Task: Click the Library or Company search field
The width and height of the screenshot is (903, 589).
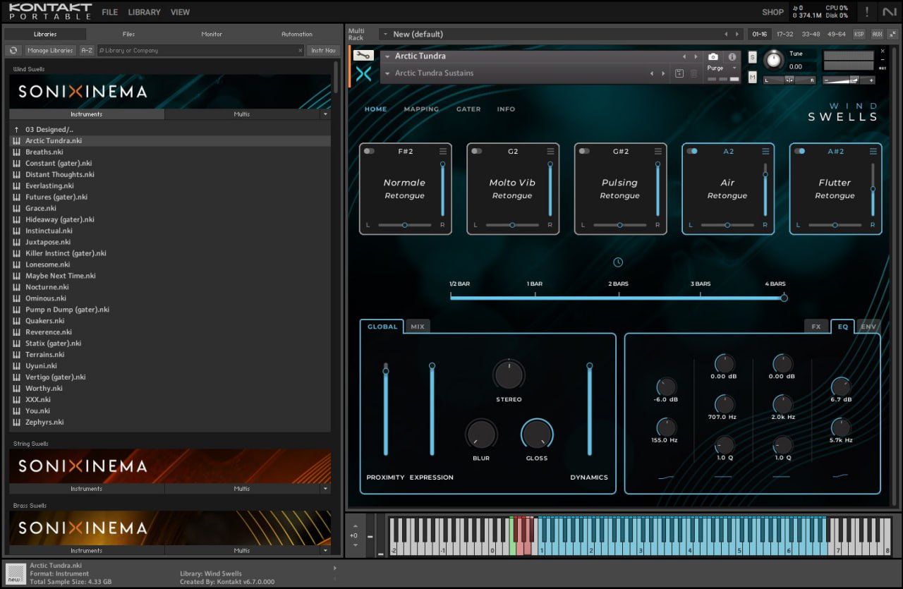Action: pos(200,50)
